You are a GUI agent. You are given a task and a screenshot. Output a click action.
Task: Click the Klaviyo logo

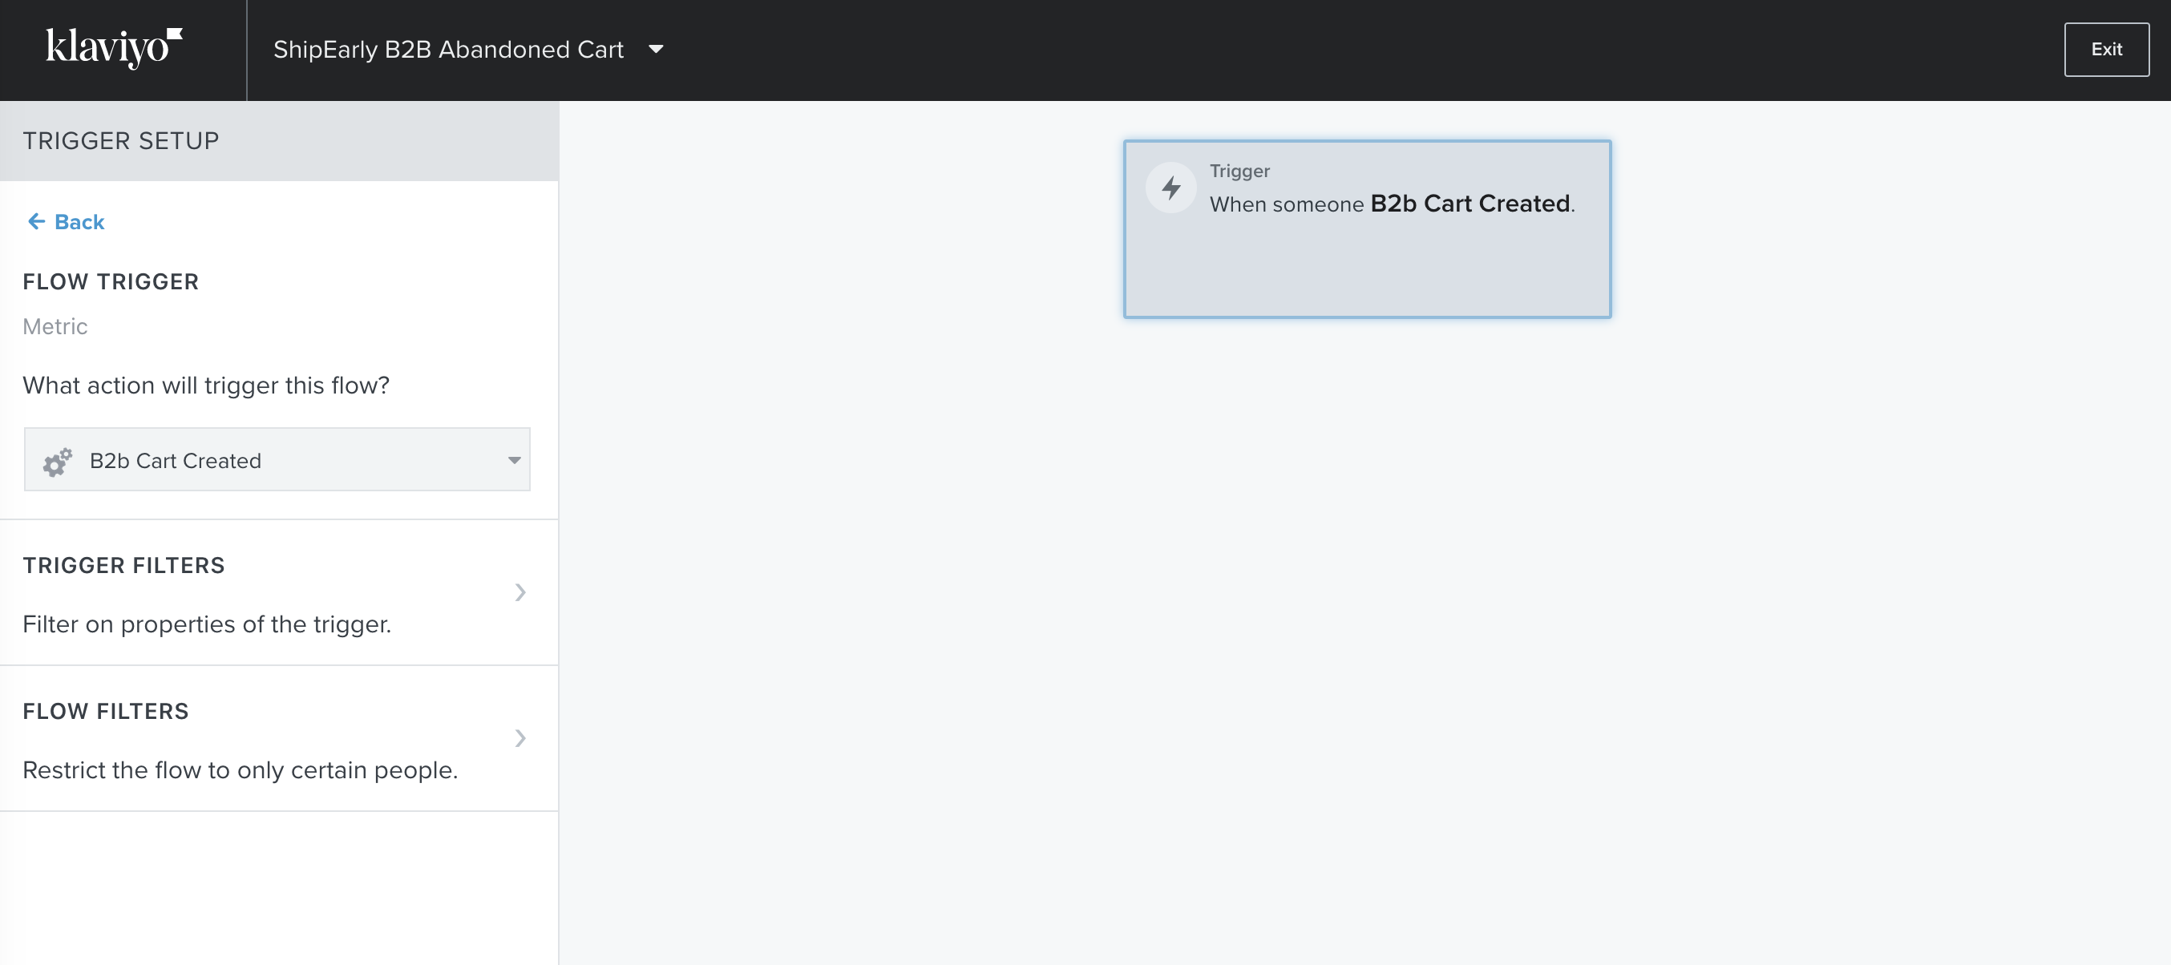(114, 48)
